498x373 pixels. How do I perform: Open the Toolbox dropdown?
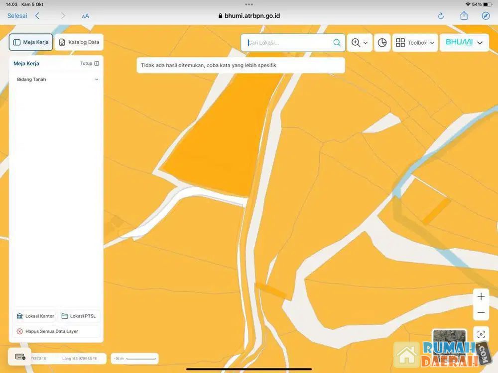[x=415, y=43]
